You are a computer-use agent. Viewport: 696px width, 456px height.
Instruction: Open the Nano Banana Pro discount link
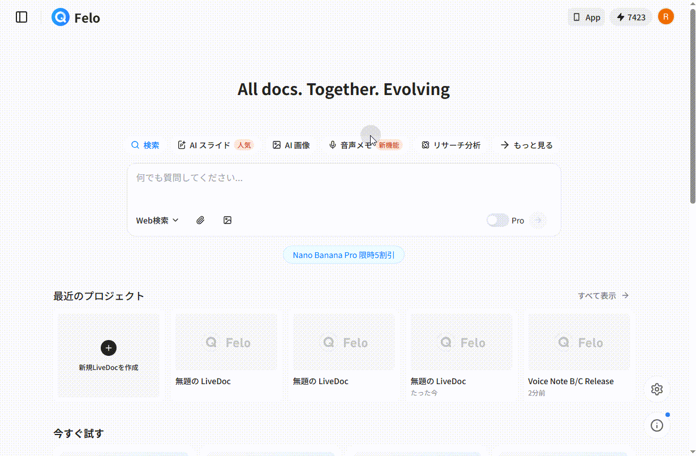tap(343, 255)
